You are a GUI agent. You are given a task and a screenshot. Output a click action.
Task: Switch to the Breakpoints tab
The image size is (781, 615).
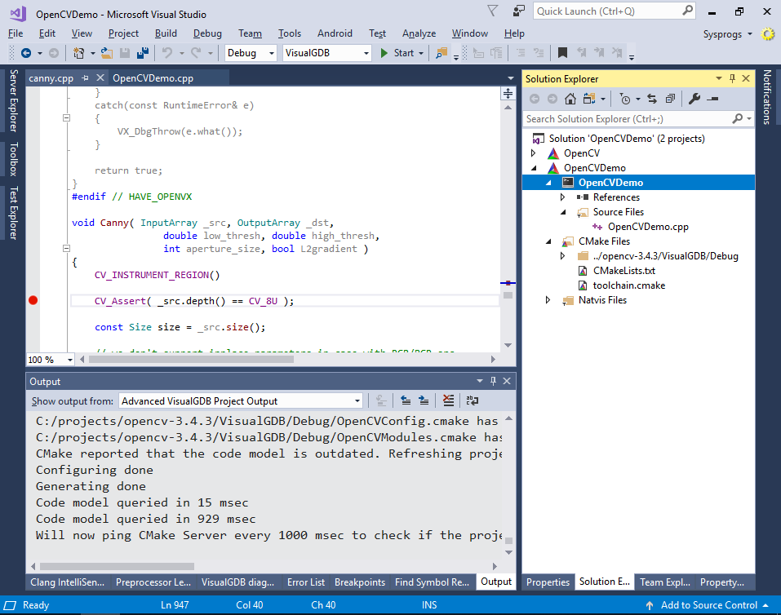360,582
